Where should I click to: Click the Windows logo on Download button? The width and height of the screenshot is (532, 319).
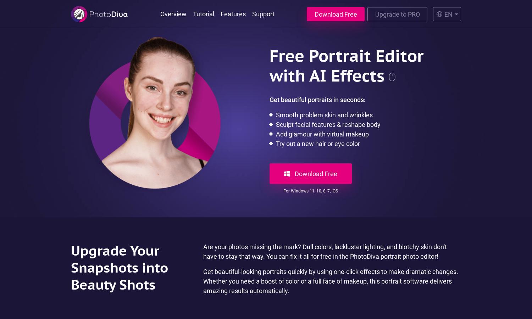click(x=287, y=174)
